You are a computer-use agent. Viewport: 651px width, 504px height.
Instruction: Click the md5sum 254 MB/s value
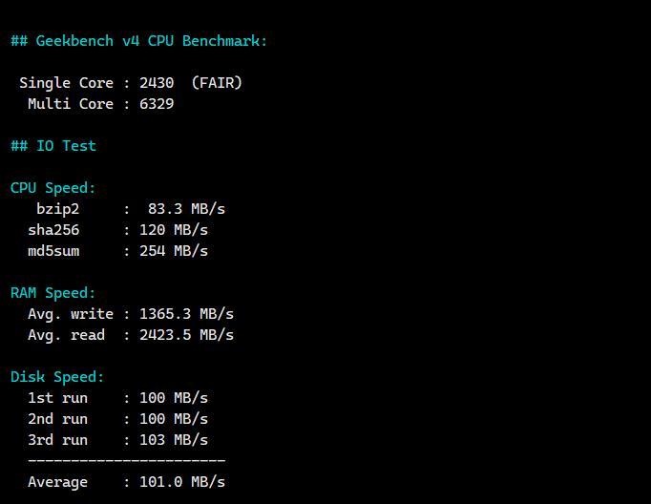click(174, 251)
